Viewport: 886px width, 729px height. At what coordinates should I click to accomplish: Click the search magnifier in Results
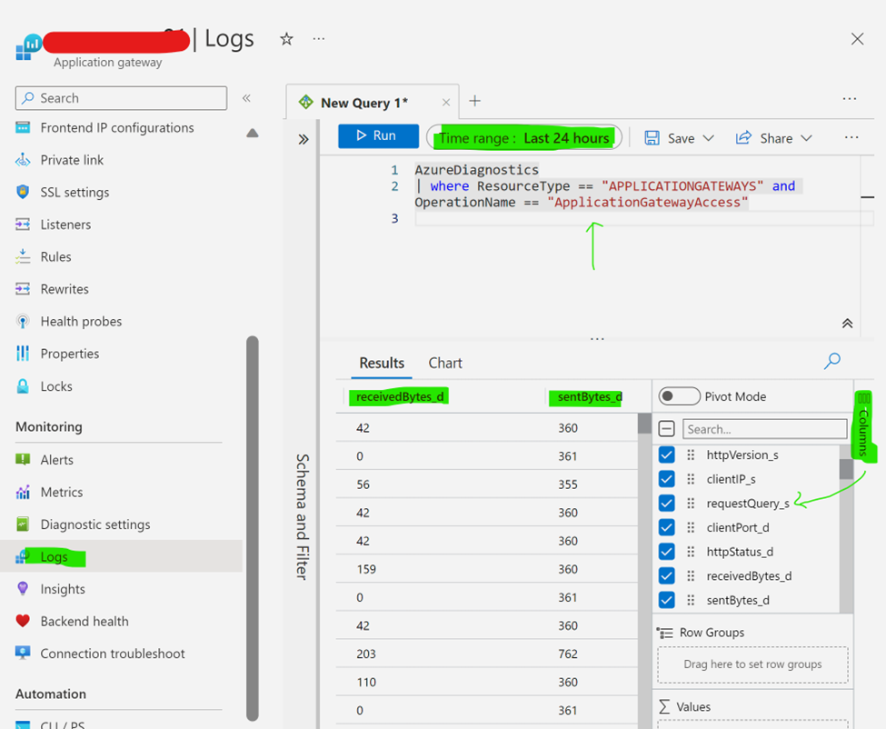(x=831, y=361)
